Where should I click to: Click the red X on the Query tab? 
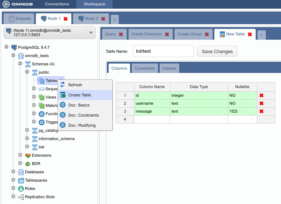[121, 34]
